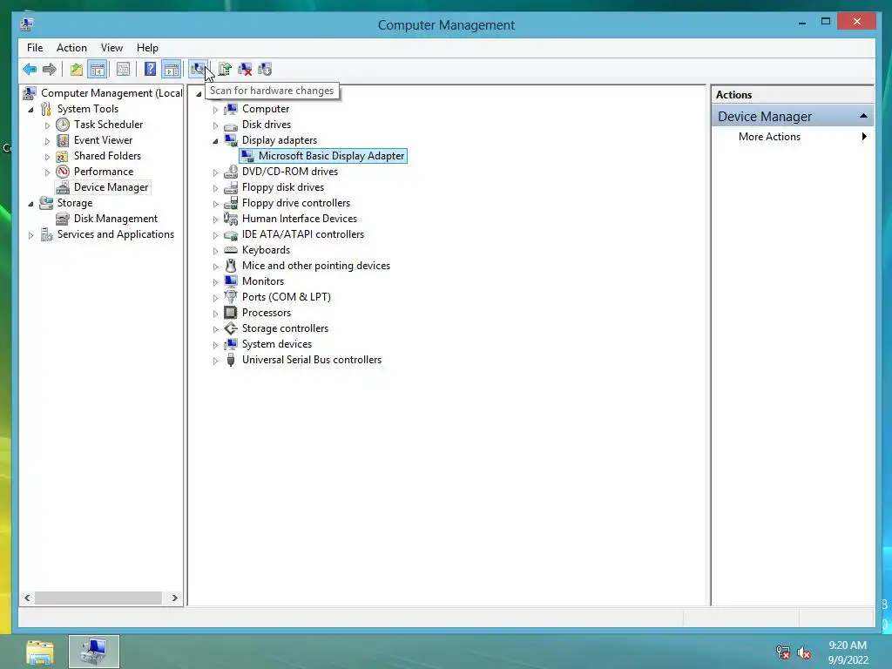This screenshot has height=669, width=892.
Task: Click the IDE ATA/ATAPI controllers icon
Action: pos(230,234)
